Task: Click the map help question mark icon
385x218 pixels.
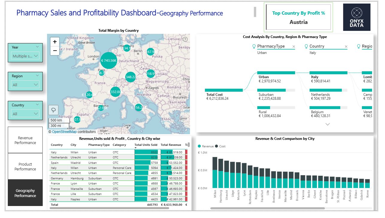Action: point(185,39)
